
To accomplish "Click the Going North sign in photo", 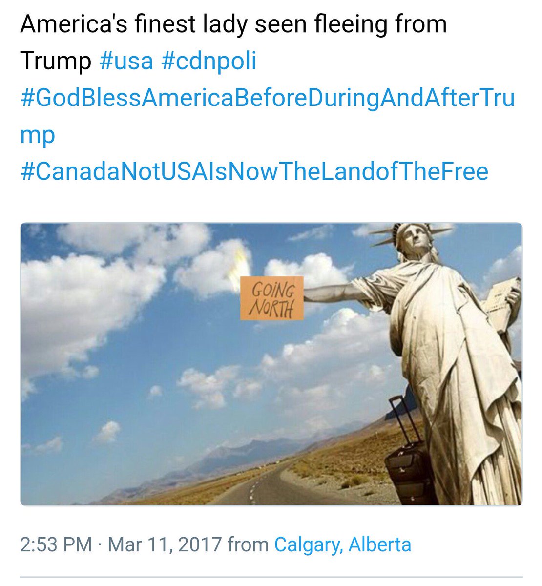I will click(x=272, y=298).
